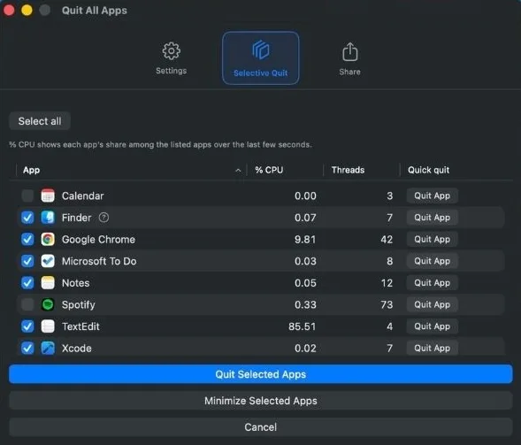
Task: Click Quit App for Google Chrome
Action: pyautogui.click(x=433, y=239)
